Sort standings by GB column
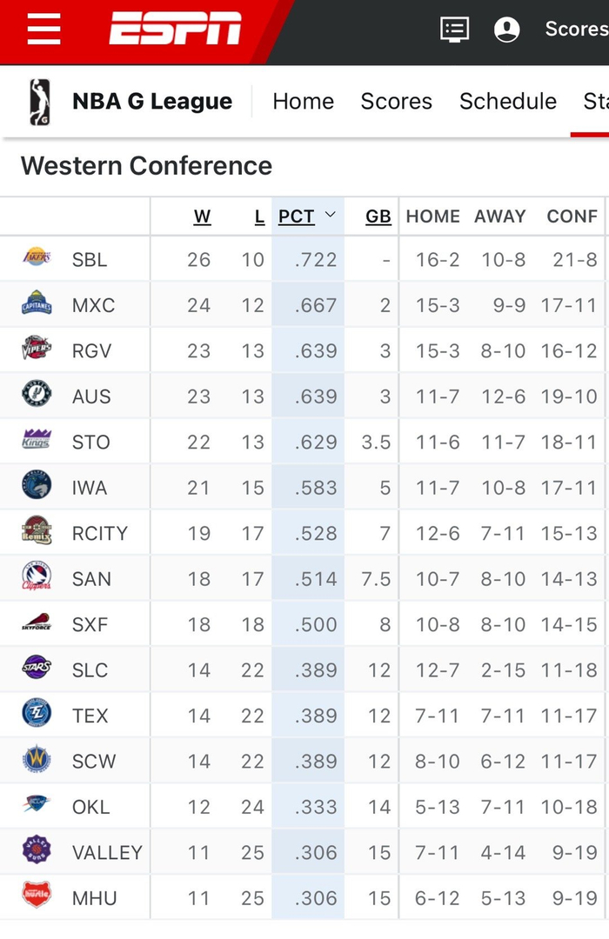 click(378, 216)
